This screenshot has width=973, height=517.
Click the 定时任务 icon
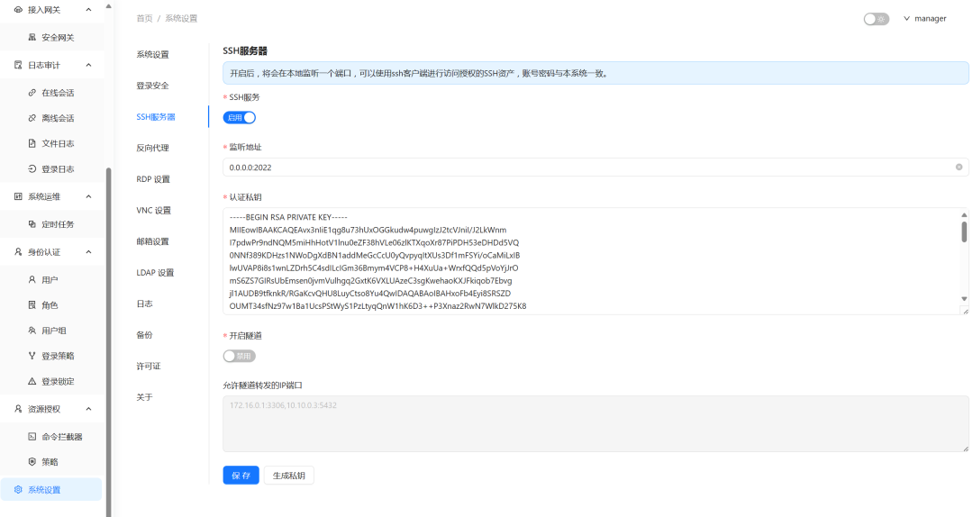tap(32, 224)
